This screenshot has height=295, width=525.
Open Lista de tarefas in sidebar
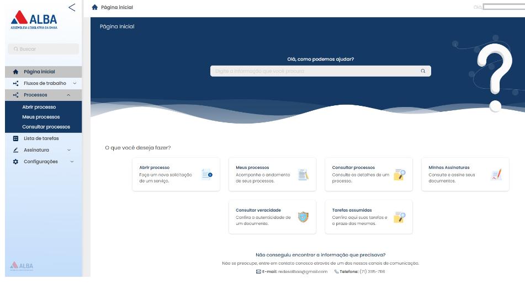[x=41, y=138]
